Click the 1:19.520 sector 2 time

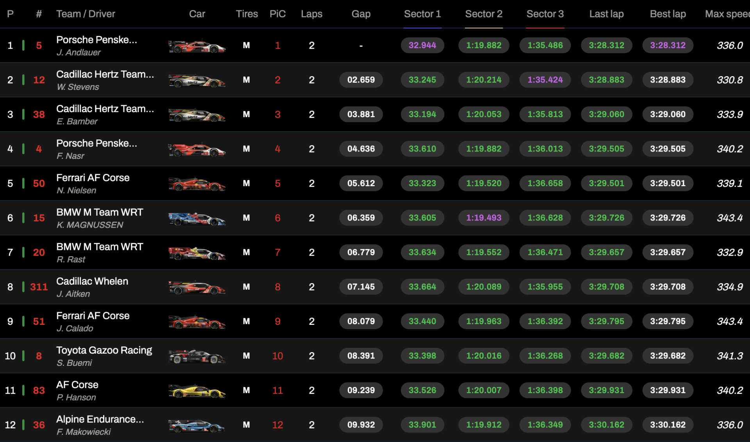(x=484, y=183)
